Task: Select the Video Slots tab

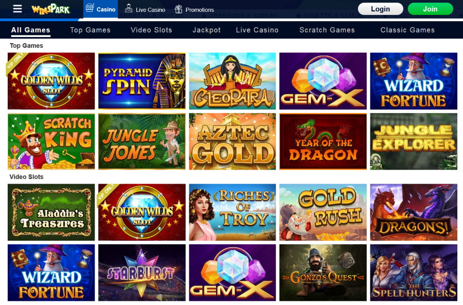Action: [151, 30]
